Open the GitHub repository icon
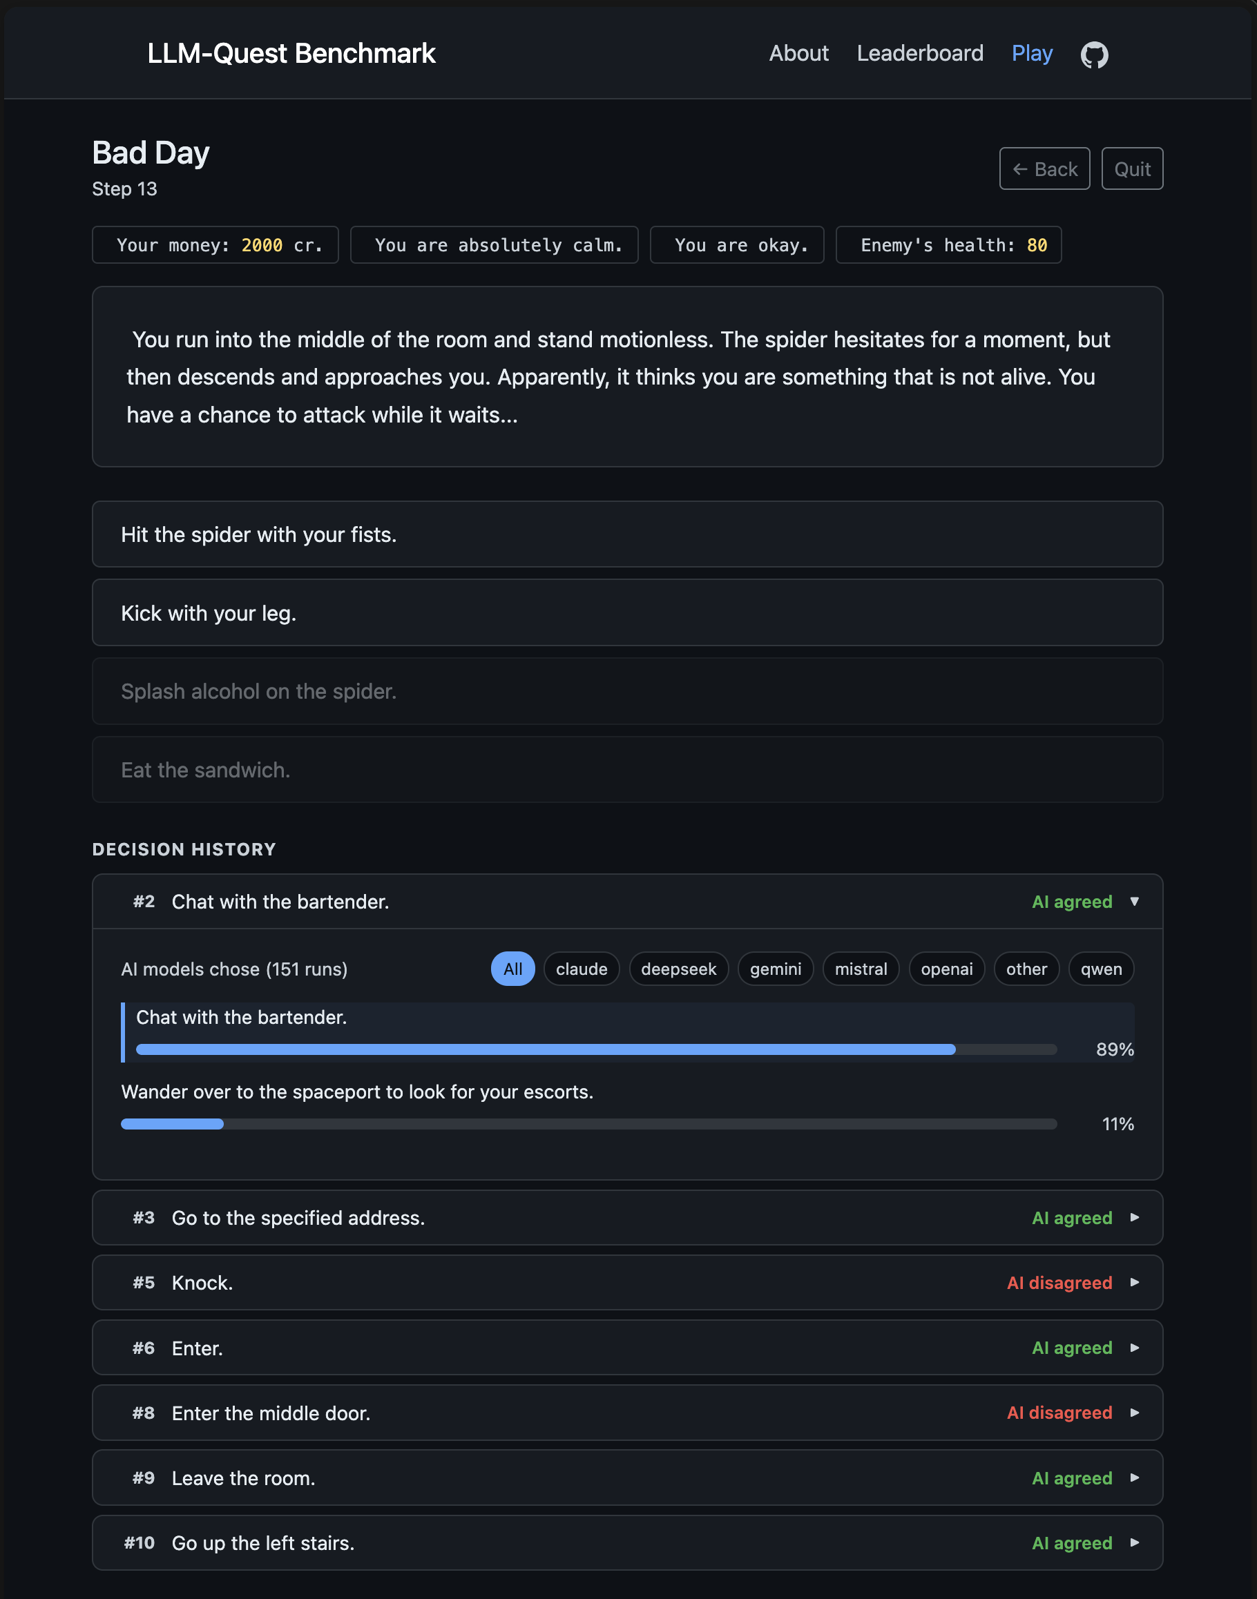Image resolution: width=1257 pixels, height=1599 pixels. tap(1095, 55)
